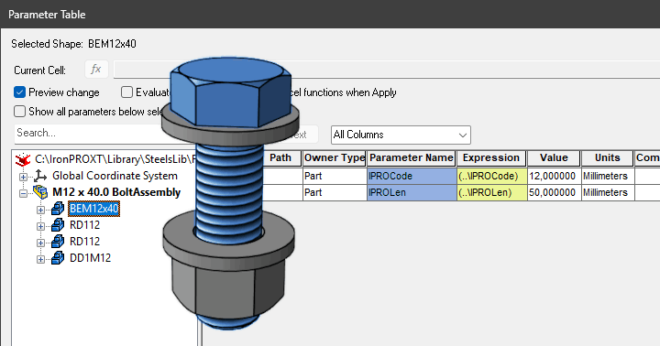This screenshot has height=346, width=660.
Task: Click the Owner Type column header
Action: click(x=335, y=158)
